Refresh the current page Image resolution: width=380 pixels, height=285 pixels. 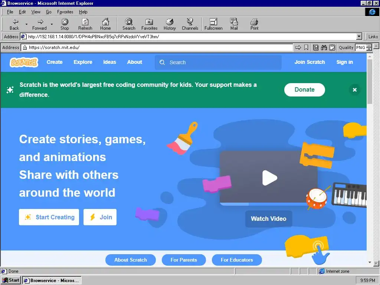[85, 24]
